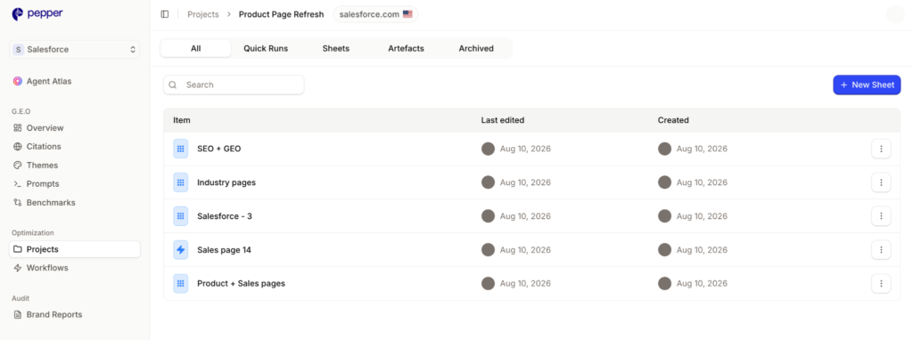The width and height of the screenshot is (913, 340).
Task: Switch to the Quick Runs tab
Action: 266,48
